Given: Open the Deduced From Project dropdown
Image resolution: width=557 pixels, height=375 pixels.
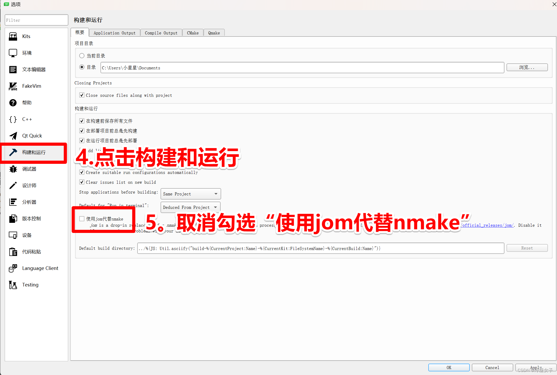Looking at the screenshot, I should (x=190, y=207).
